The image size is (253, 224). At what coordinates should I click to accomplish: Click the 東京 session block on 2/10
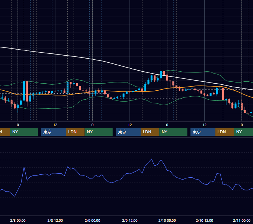pos(203,132)
